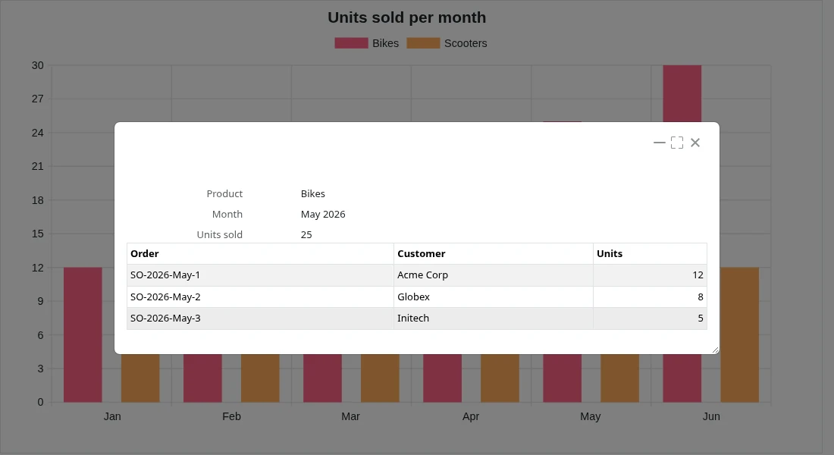
Task: Sort table by Units column header
Action: click(650, 254)
